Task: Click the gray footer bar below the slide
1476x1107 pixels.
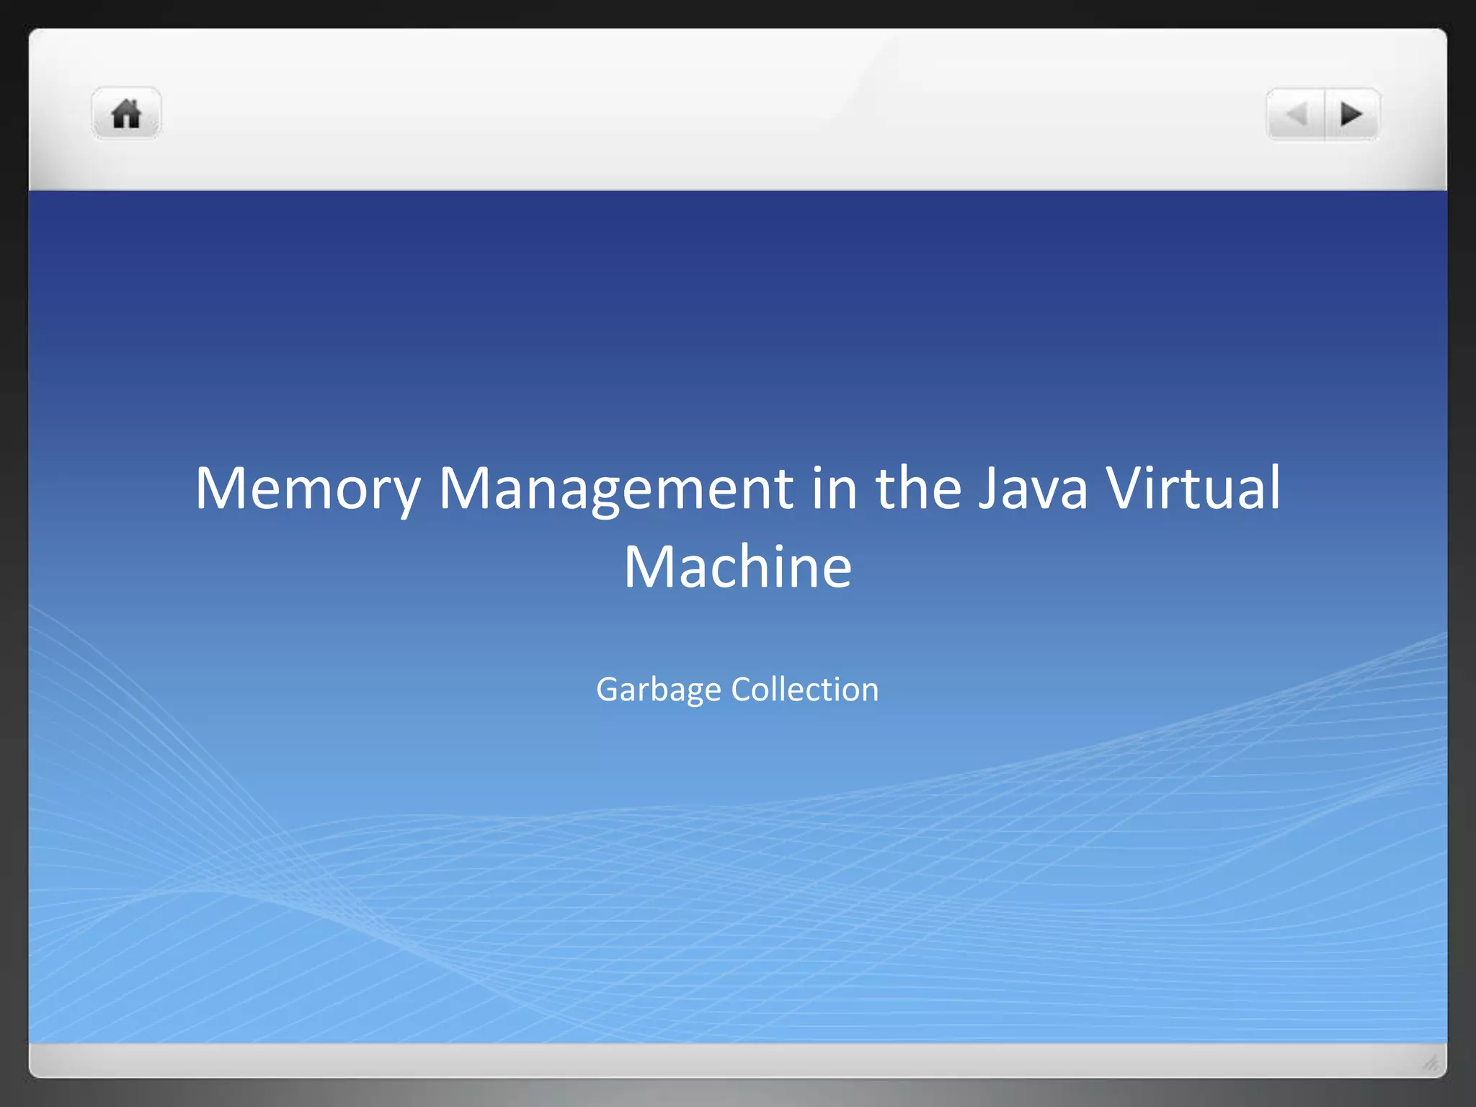Action: coord(721,1060)
